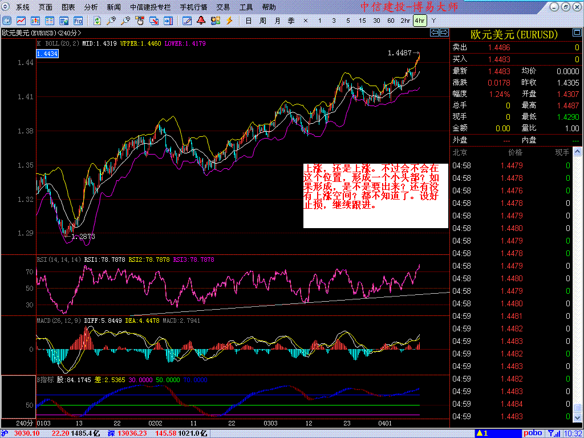Click the back navigation arrow icon in toolbar
The image size is (584, 438).
click(7, 21)
